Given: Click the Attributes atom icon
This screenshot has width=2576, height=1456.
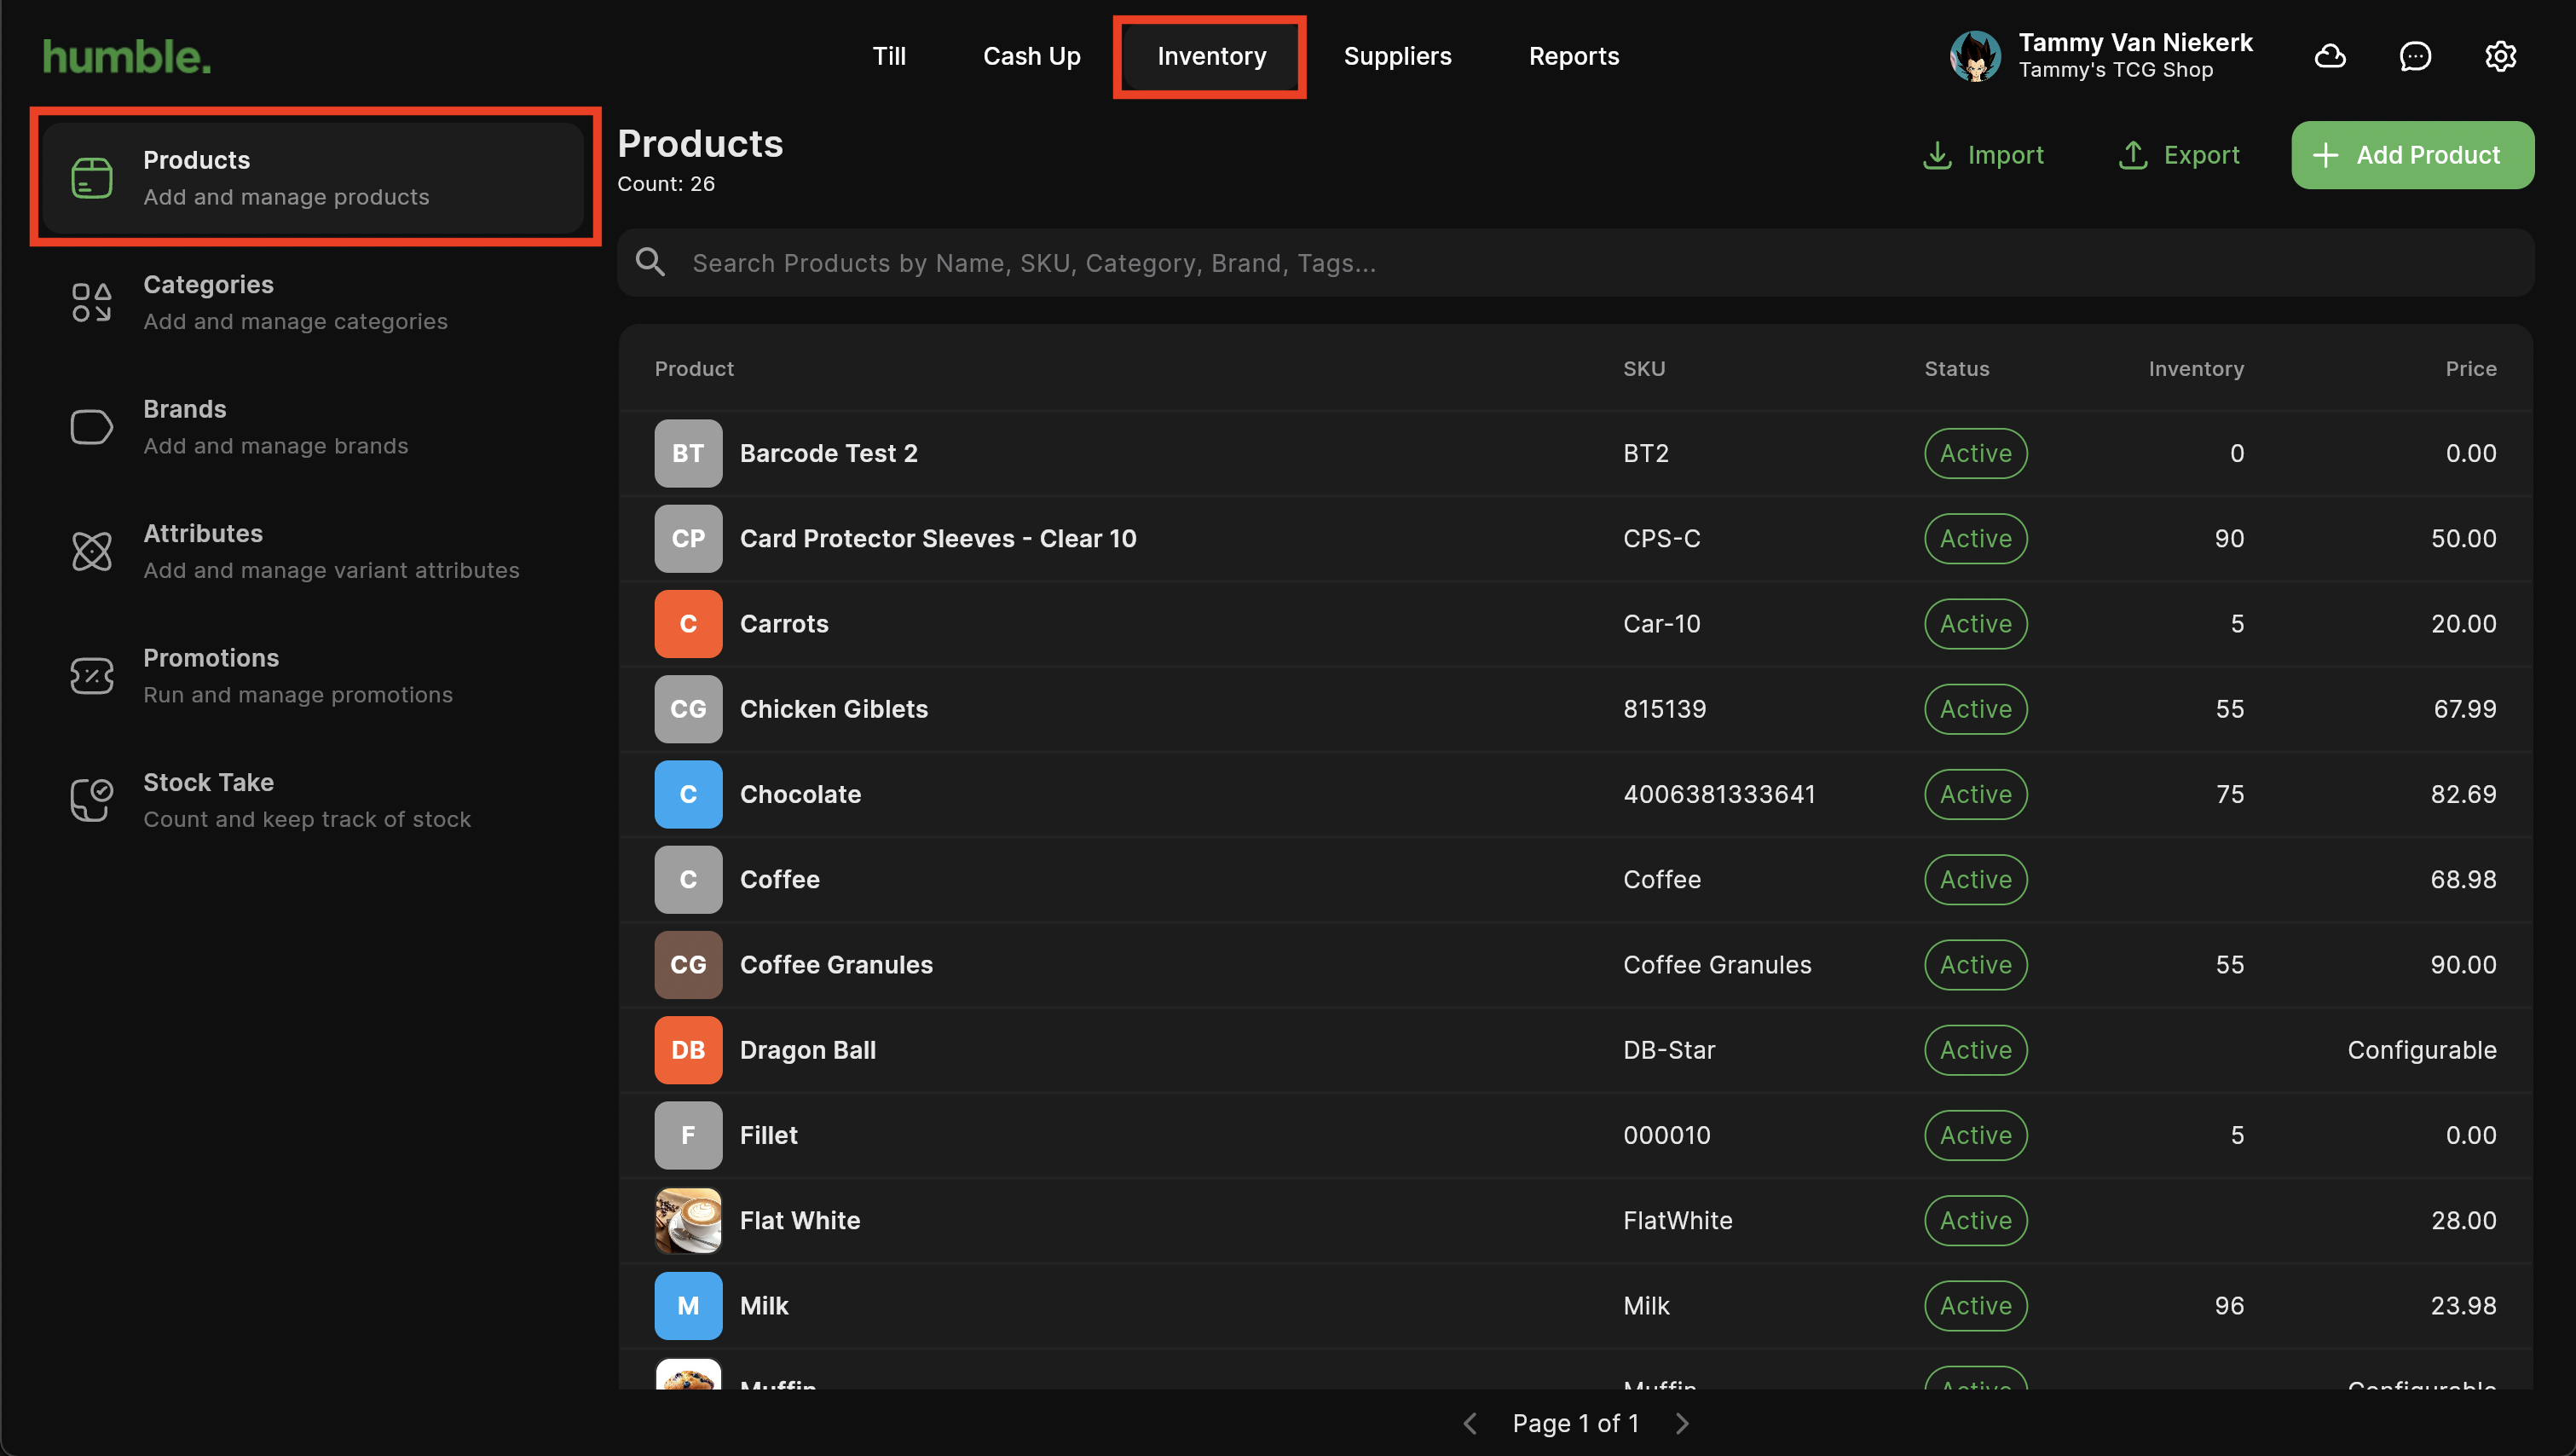Looking at the screenshot, I should [x=91, y=551].
